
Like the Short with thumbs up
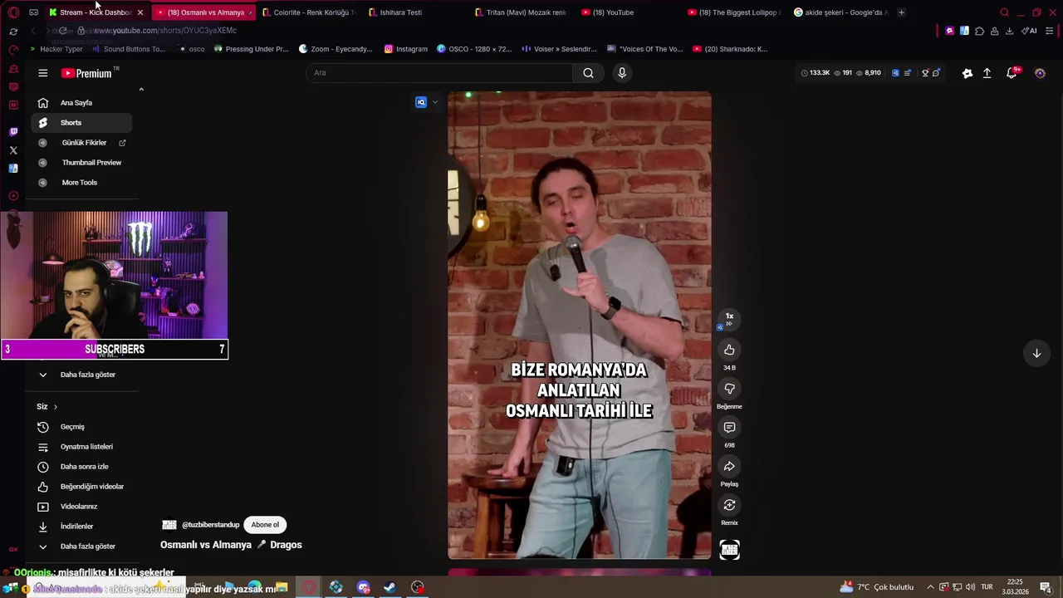(729, 350)
